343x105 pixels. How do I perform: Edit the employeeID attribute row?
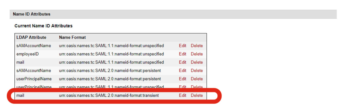coord(182,54)
